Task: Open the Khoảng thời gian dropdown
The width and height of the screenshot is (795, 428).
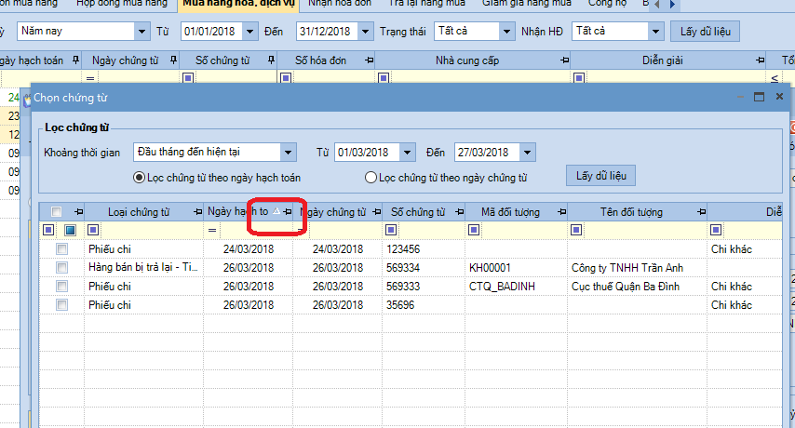Action: (x=288, y=152)
